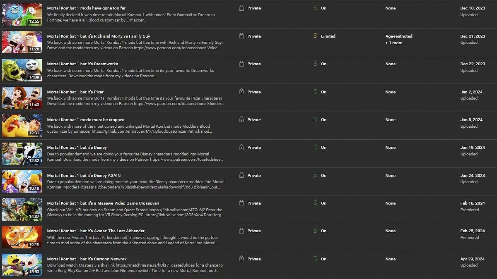The height and width of the screenshot is (279, 497).
Task: Click the '+ 1 more' restrictions link
Action: [x=393, y=43]
